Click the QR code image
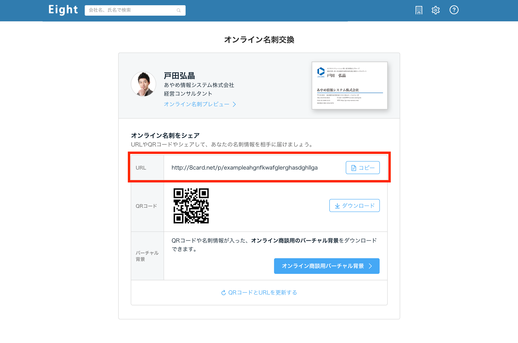The image size is (518, 343). pyautogui.click(x=191, y=206)
